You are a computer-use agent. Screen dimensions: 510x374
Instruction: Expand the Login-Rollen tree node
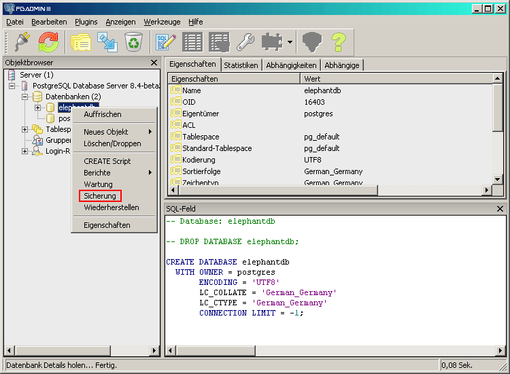click(x=24, y=151)
